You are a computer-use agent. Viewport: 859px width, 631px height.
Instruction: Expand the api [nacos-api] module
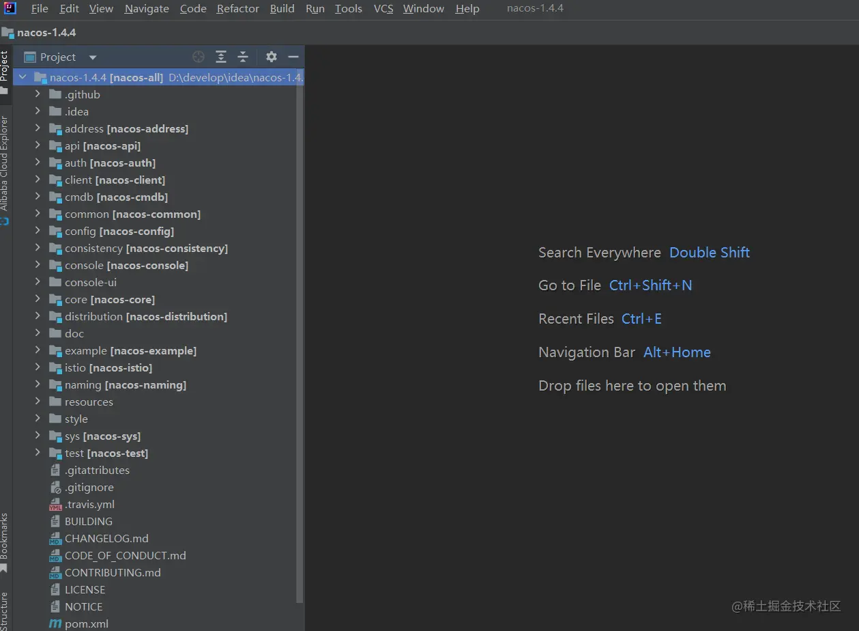coord(38,145)
